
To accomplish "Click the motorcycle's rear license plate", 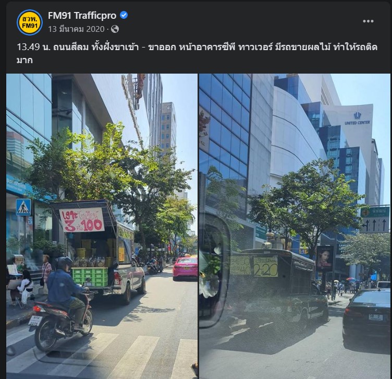I will click(x=35, y=321).
